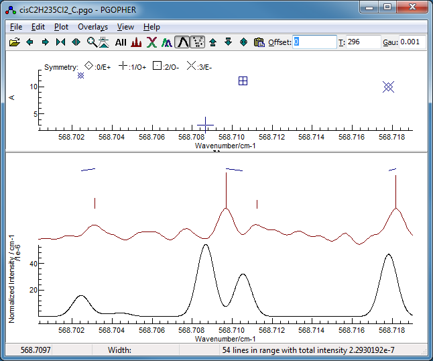Open the Help menu

pyautogui.click(x=151, y=27)
